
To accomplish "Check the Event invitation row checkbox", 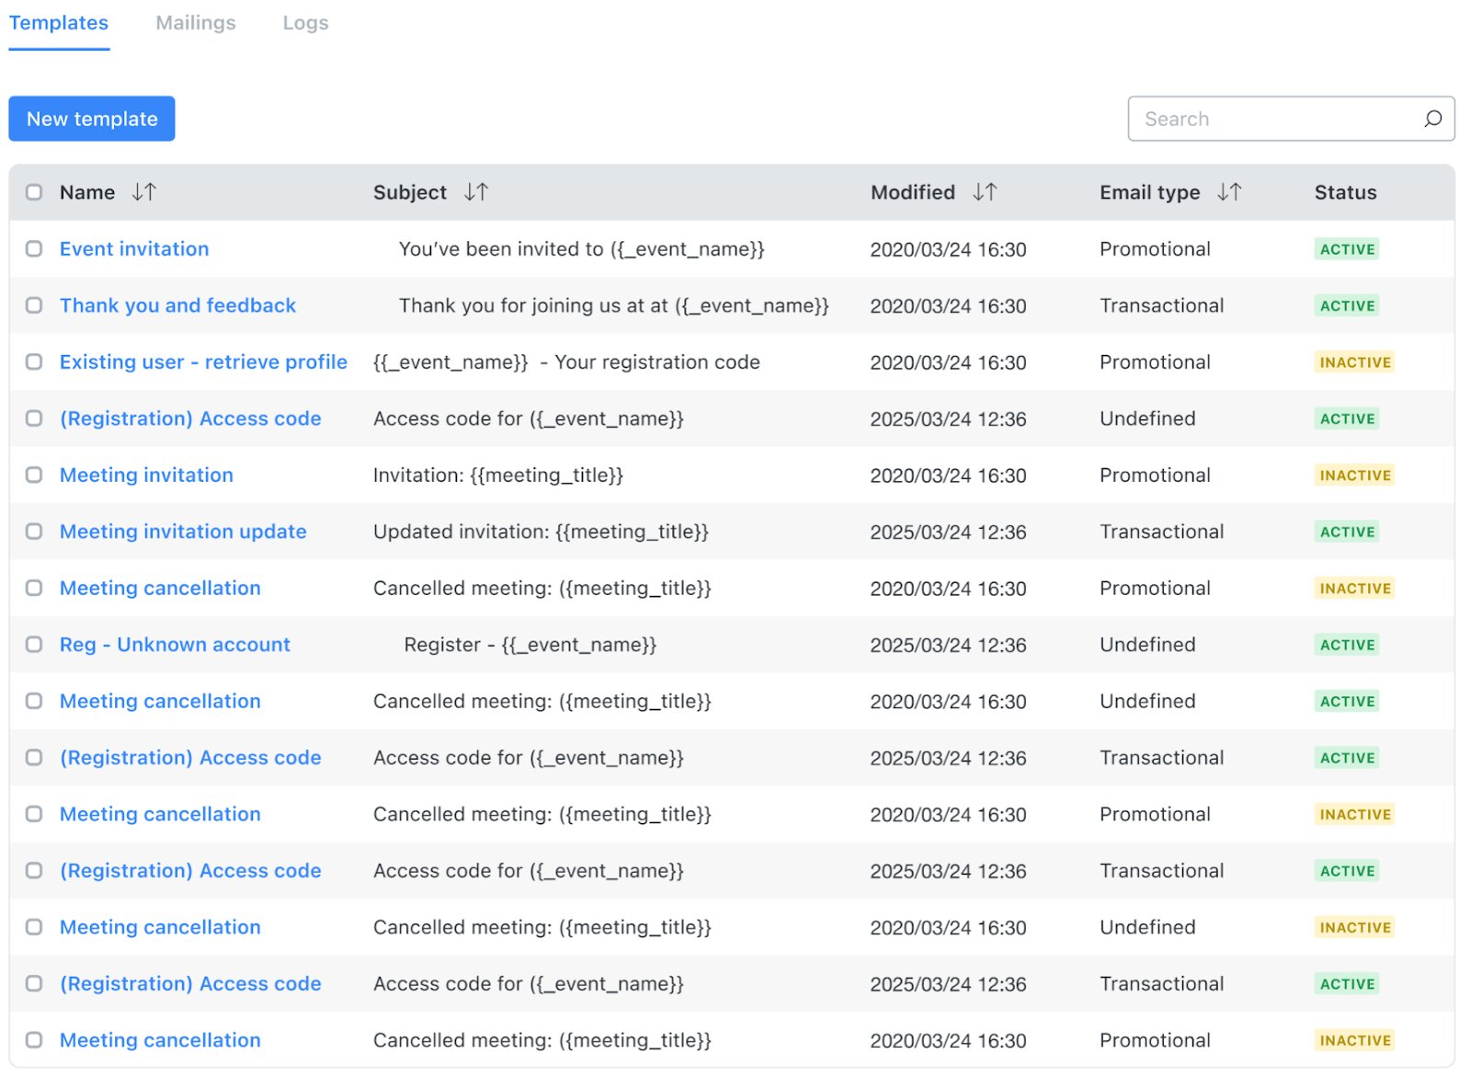I will click(x=34, y=249).
